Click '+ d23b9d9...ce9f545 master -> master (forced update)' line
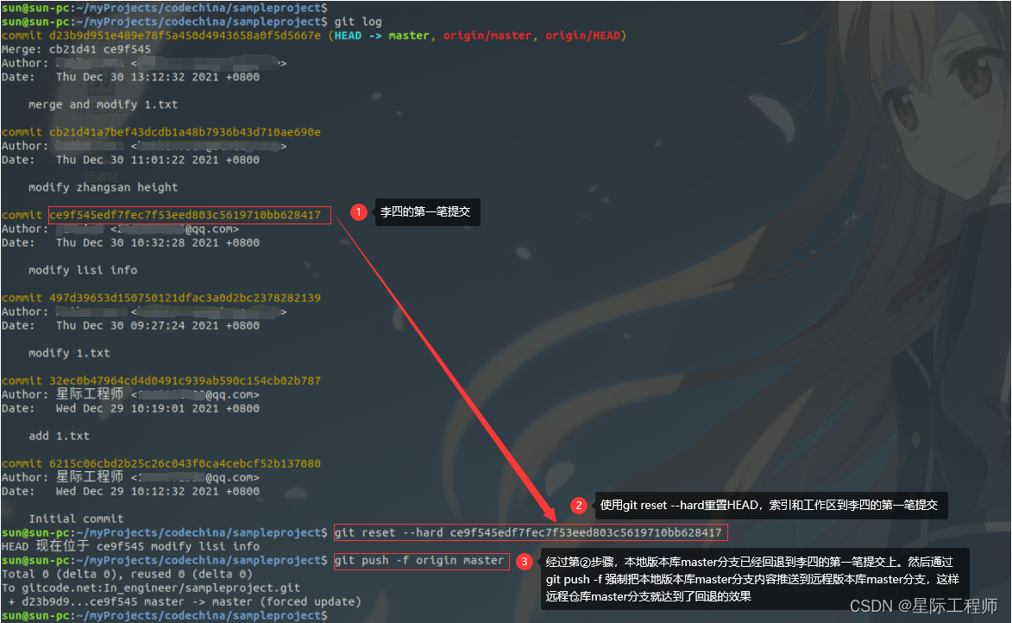Image resolution: width=1012 pixels, height=623 pixels. pos(185,601)
